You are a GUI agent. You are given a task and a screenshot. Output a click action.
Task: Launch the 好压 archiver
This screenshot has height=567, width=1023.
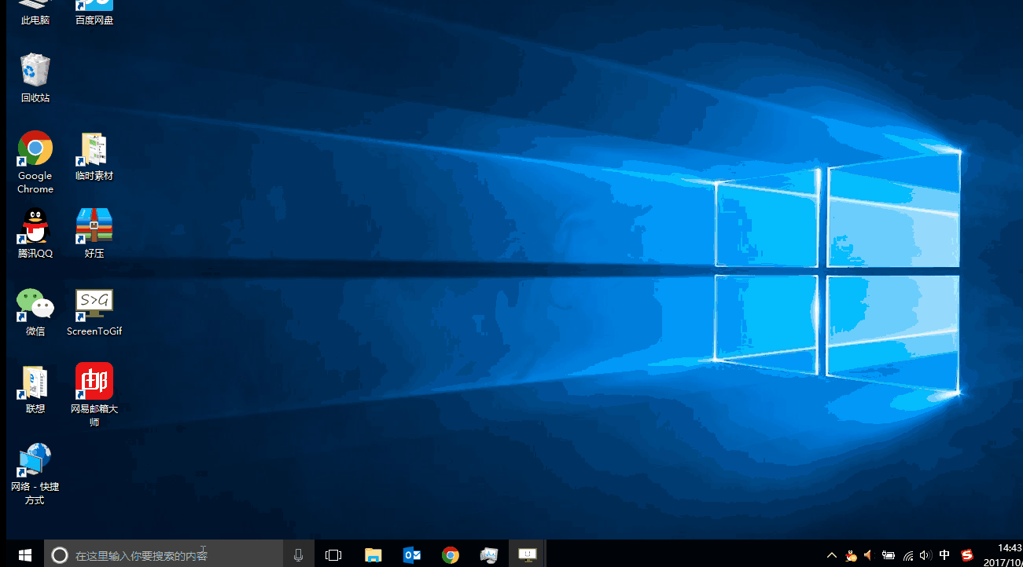coord(94,225)
